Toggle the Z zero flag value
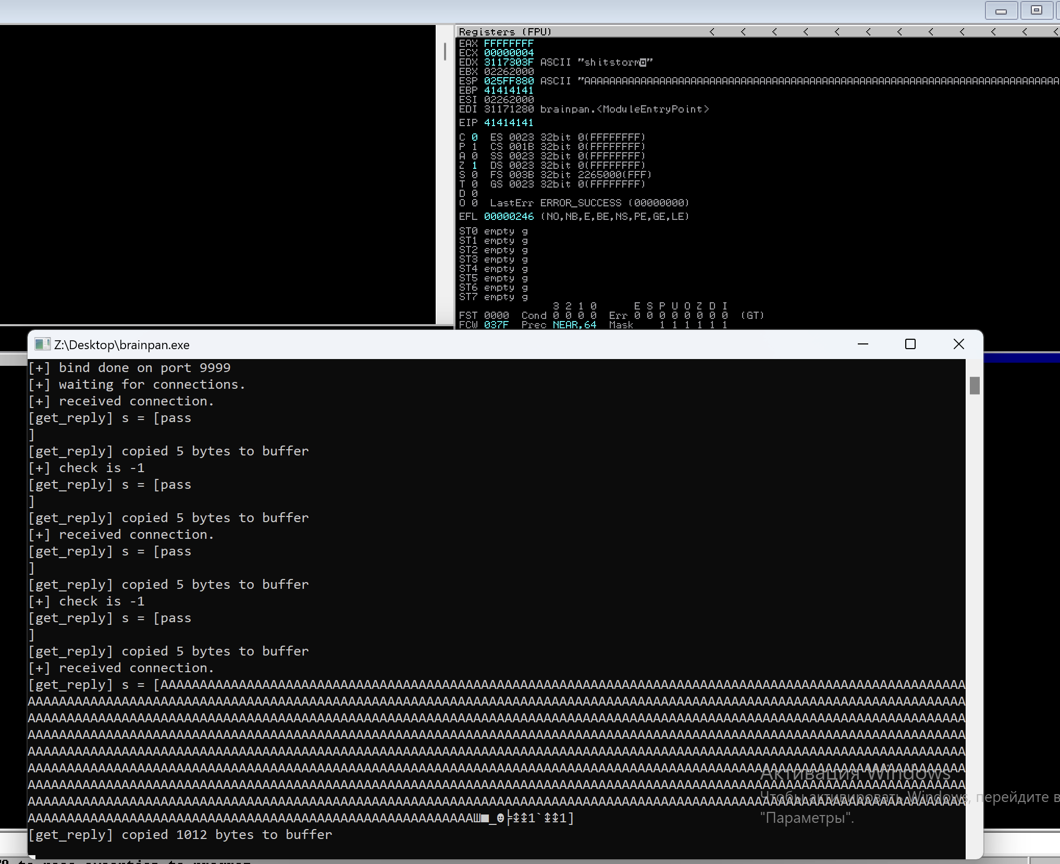This screenshot has width=1060, height=864. (474, 165)
